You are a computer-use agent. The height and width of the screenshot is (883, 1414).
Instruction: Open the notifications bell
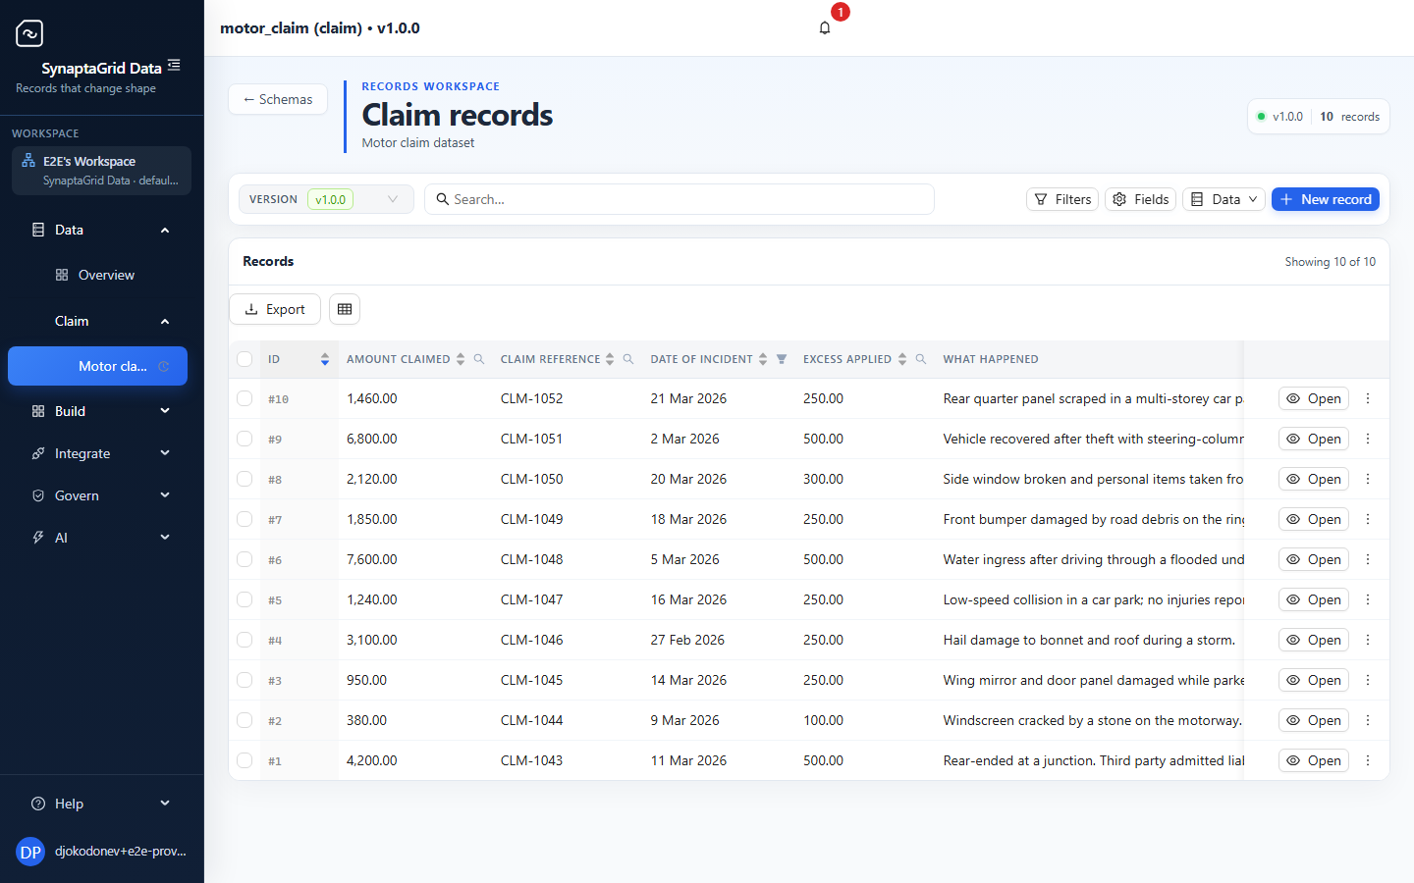pyautogui.click(x=825, y=27)
